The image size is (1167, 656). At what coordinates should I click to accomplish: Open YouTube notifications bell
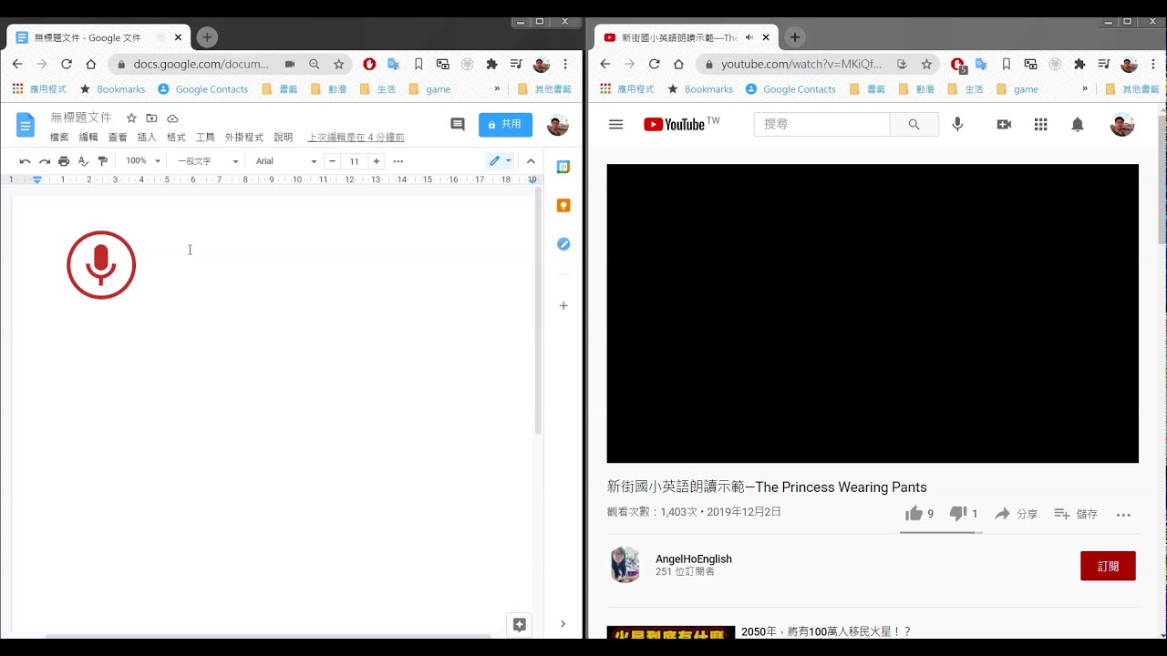(1077, 125)
